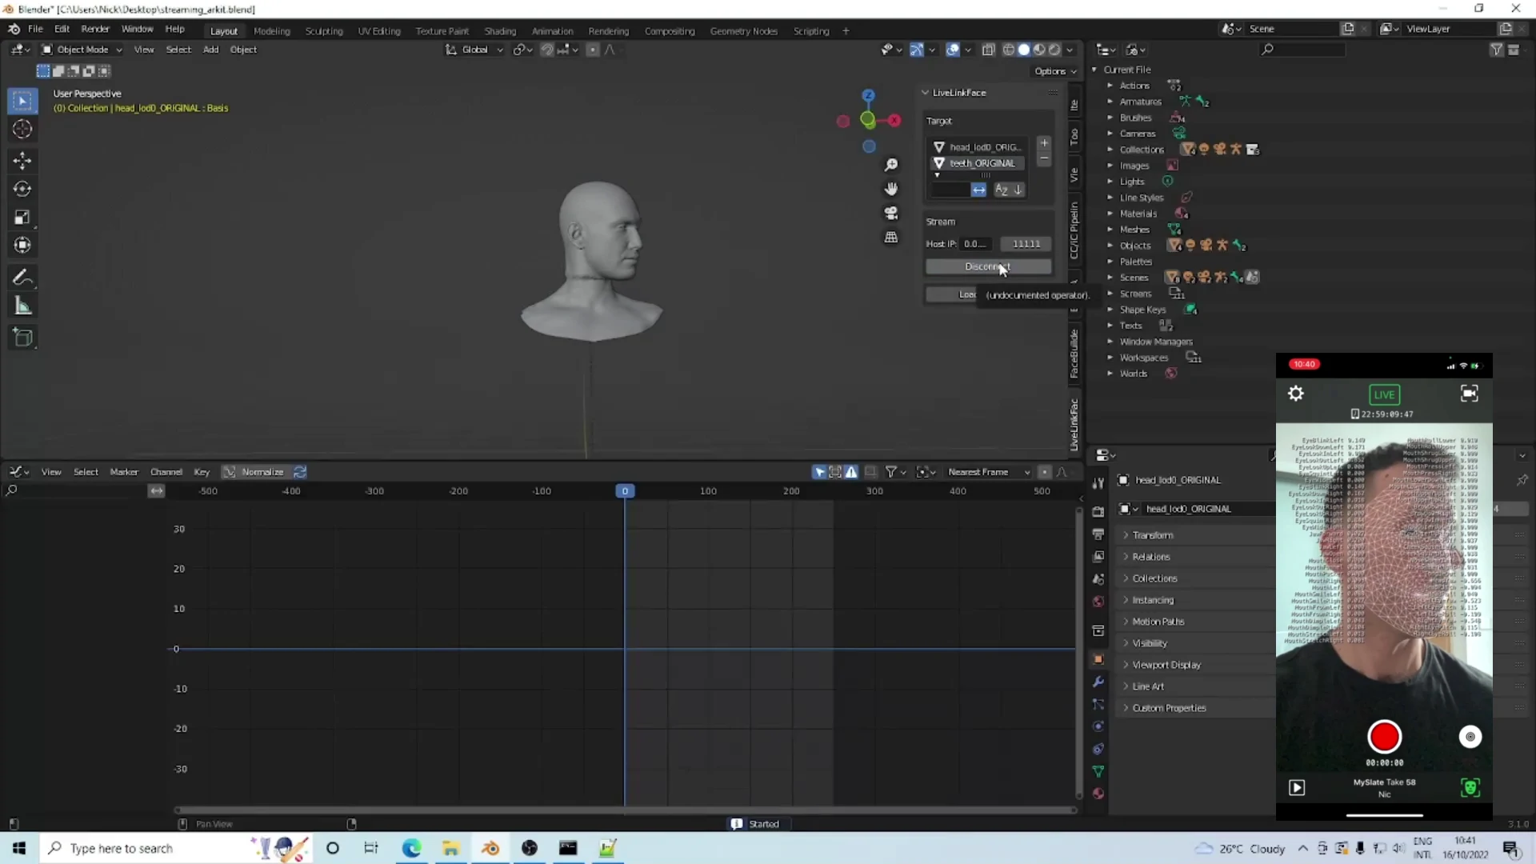Image resolution: width=1536 pixels, height=864 pixels.
Task: Open the Render menu
Action: click(x=95, y=29)
